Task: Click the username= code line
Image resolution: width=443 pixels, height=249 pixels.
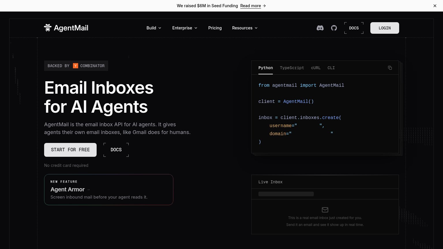Action: 297,126
